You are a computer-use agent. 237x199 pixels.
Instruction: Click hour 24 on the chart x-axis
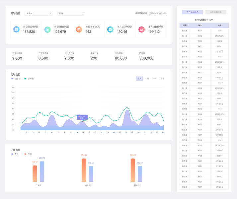(x=163, y=132)
